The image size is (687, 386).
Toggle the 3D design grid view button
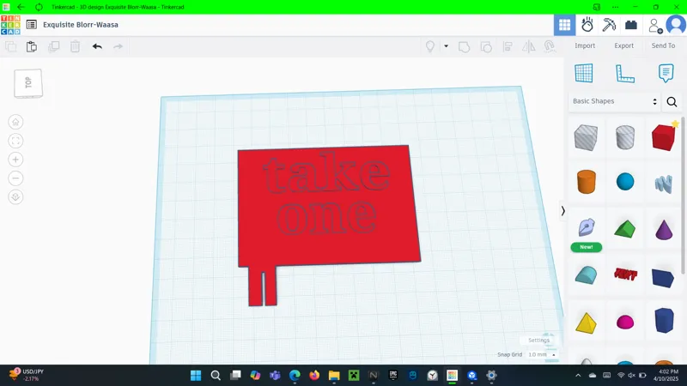565,25
